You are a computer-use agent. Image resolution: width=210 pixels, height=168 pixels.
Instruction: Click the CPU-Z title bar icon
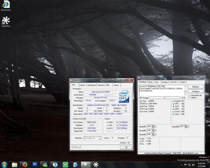(x=71, y=80)
